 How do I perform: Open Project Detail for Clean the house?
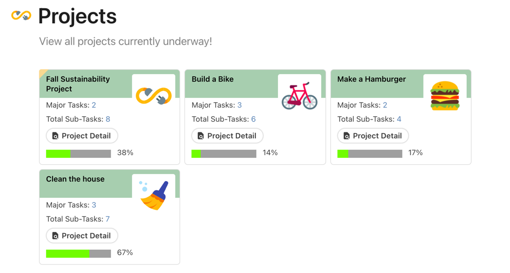(82, 236)
